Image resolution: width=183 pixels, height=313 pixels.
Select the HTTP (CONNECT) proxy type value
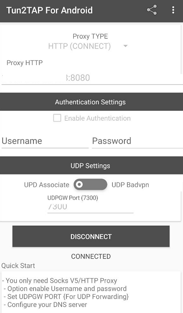(80, 46)
